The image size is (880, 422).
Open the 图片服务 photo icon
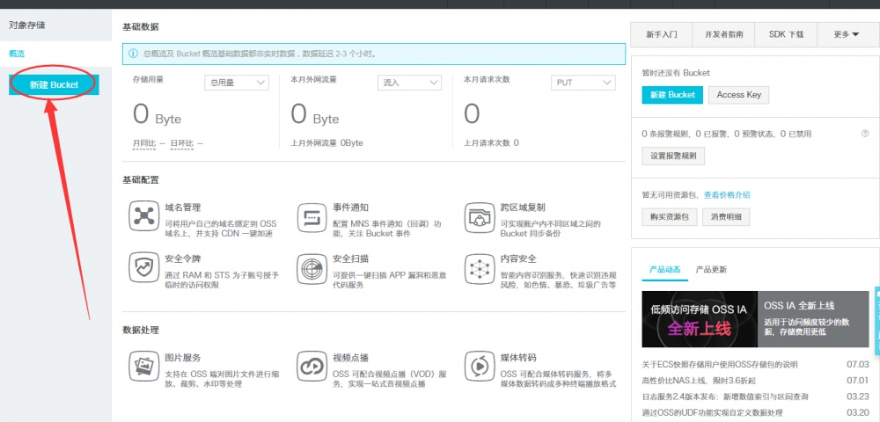[x=143, y=367]
